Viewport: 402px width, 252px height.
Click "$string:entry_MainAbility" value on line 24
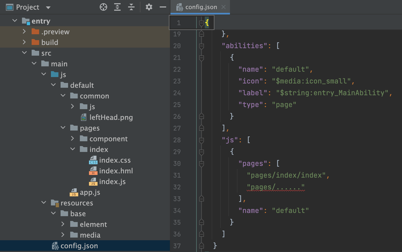coord(332,93)
